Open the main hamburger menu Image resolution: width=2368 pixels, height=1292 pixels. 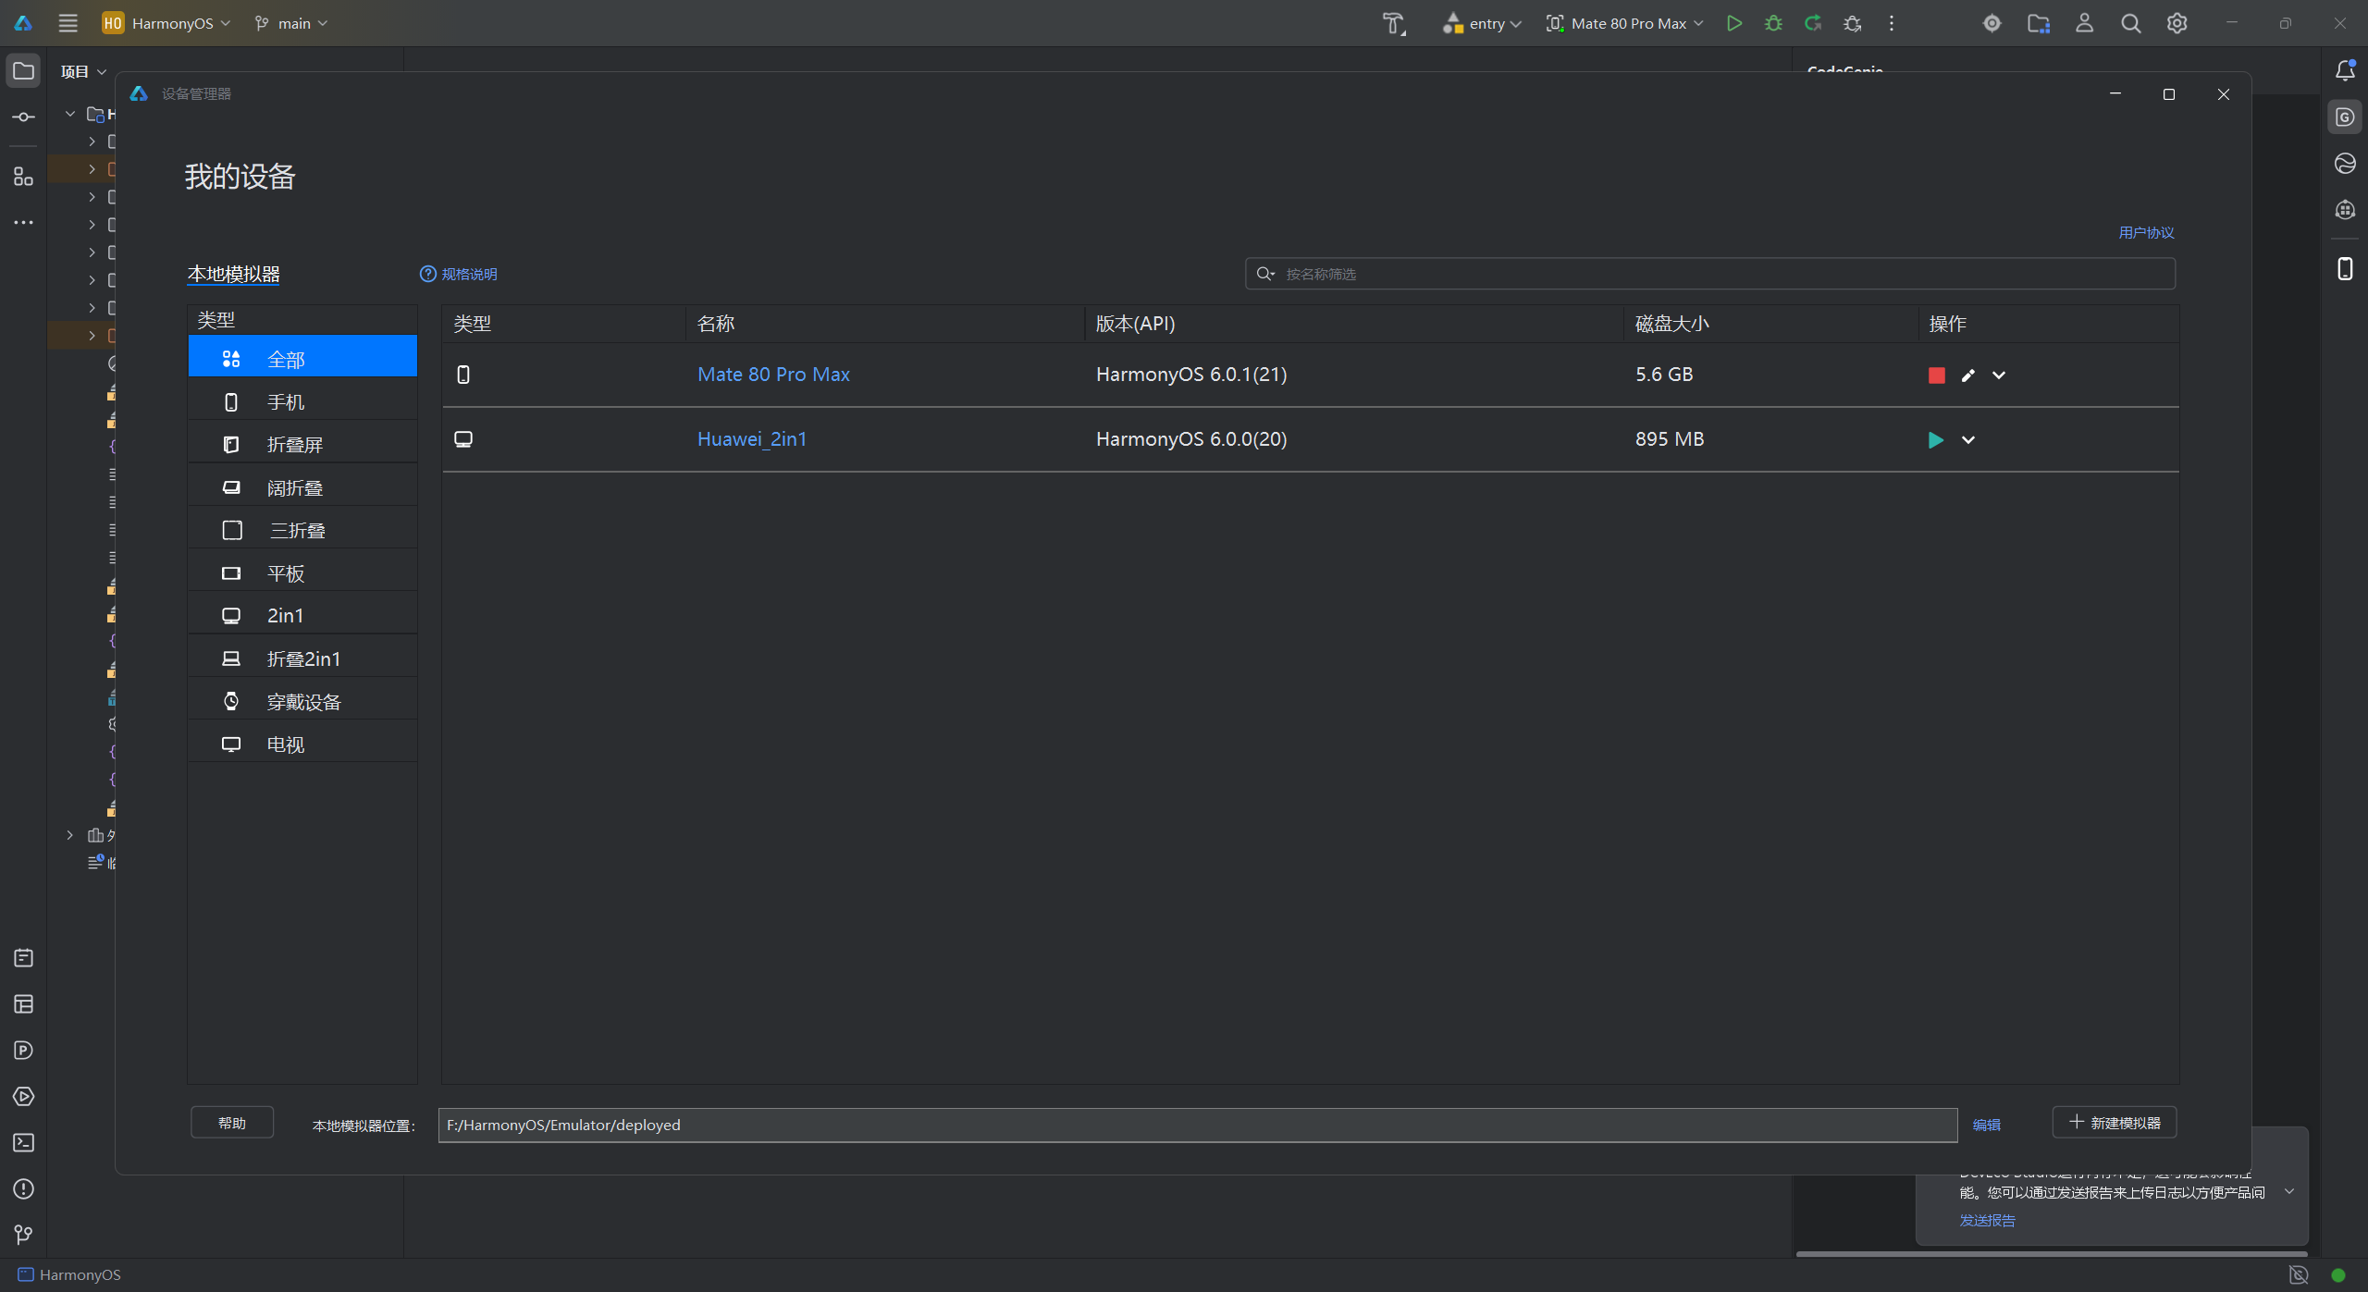tap(68, 23)
